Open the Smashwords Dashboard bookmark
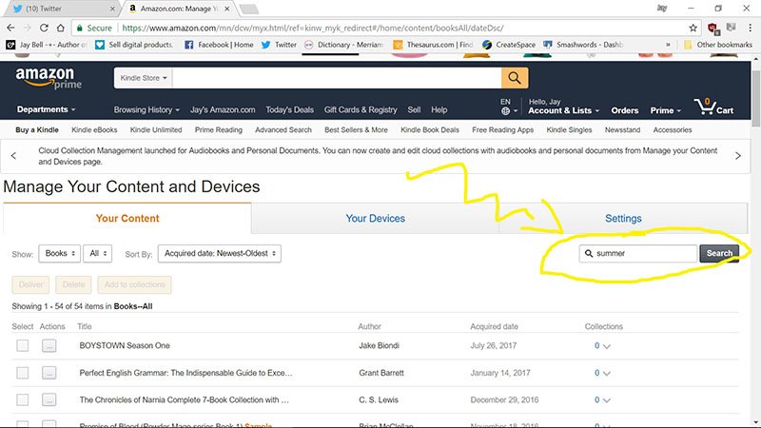Image resolution: width=761 pixels, height=428 pixels. (583, 45)
